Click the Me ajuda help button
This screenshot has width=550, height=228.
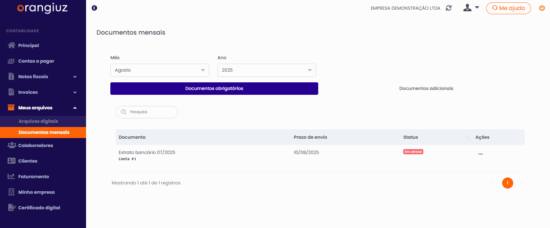tap(508, 8)
